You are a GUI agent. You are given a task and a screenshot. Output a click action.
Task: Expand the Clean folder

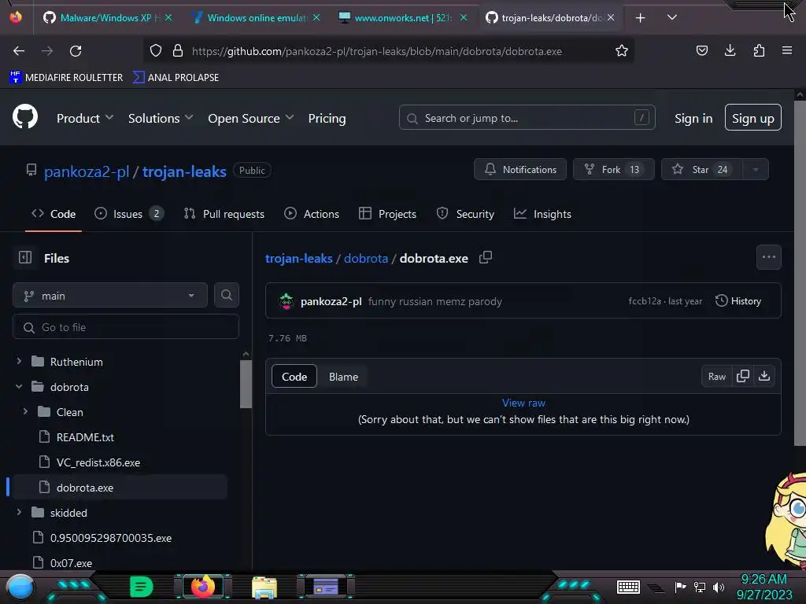coord(25,411)
